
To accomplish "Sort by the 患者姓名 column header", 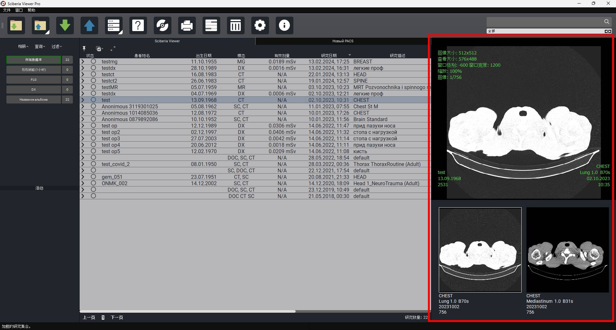I will click(x=142, y=55).
